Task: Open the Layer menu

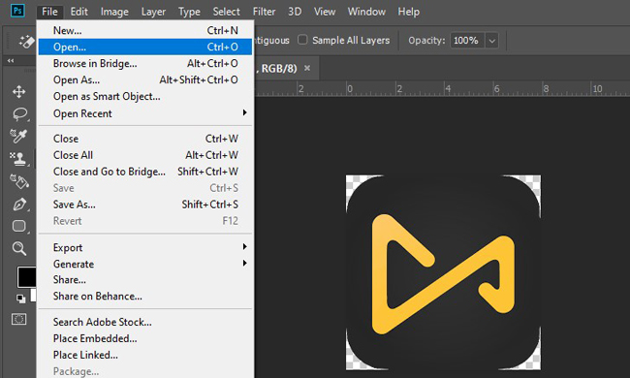Action: click(x=153, y=12)
